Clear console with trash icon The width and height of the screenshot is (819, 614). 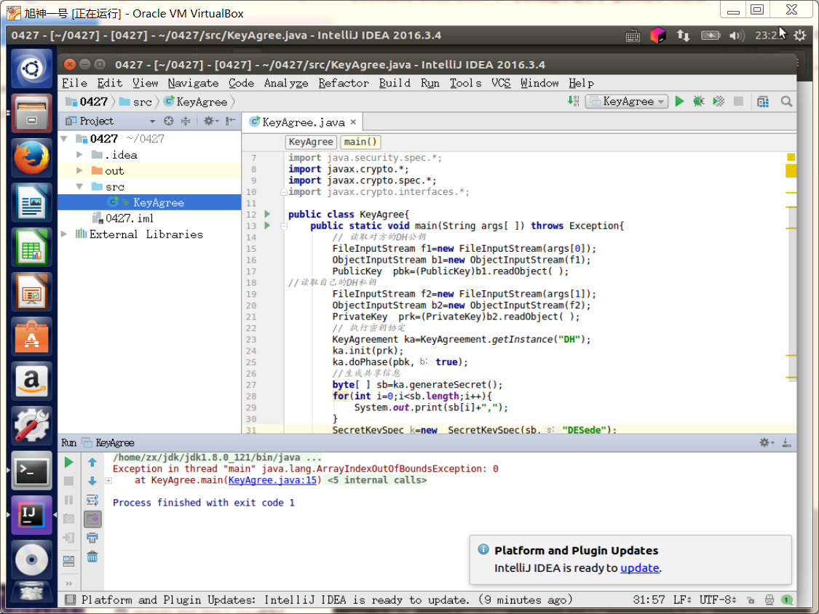pos(92,557)
